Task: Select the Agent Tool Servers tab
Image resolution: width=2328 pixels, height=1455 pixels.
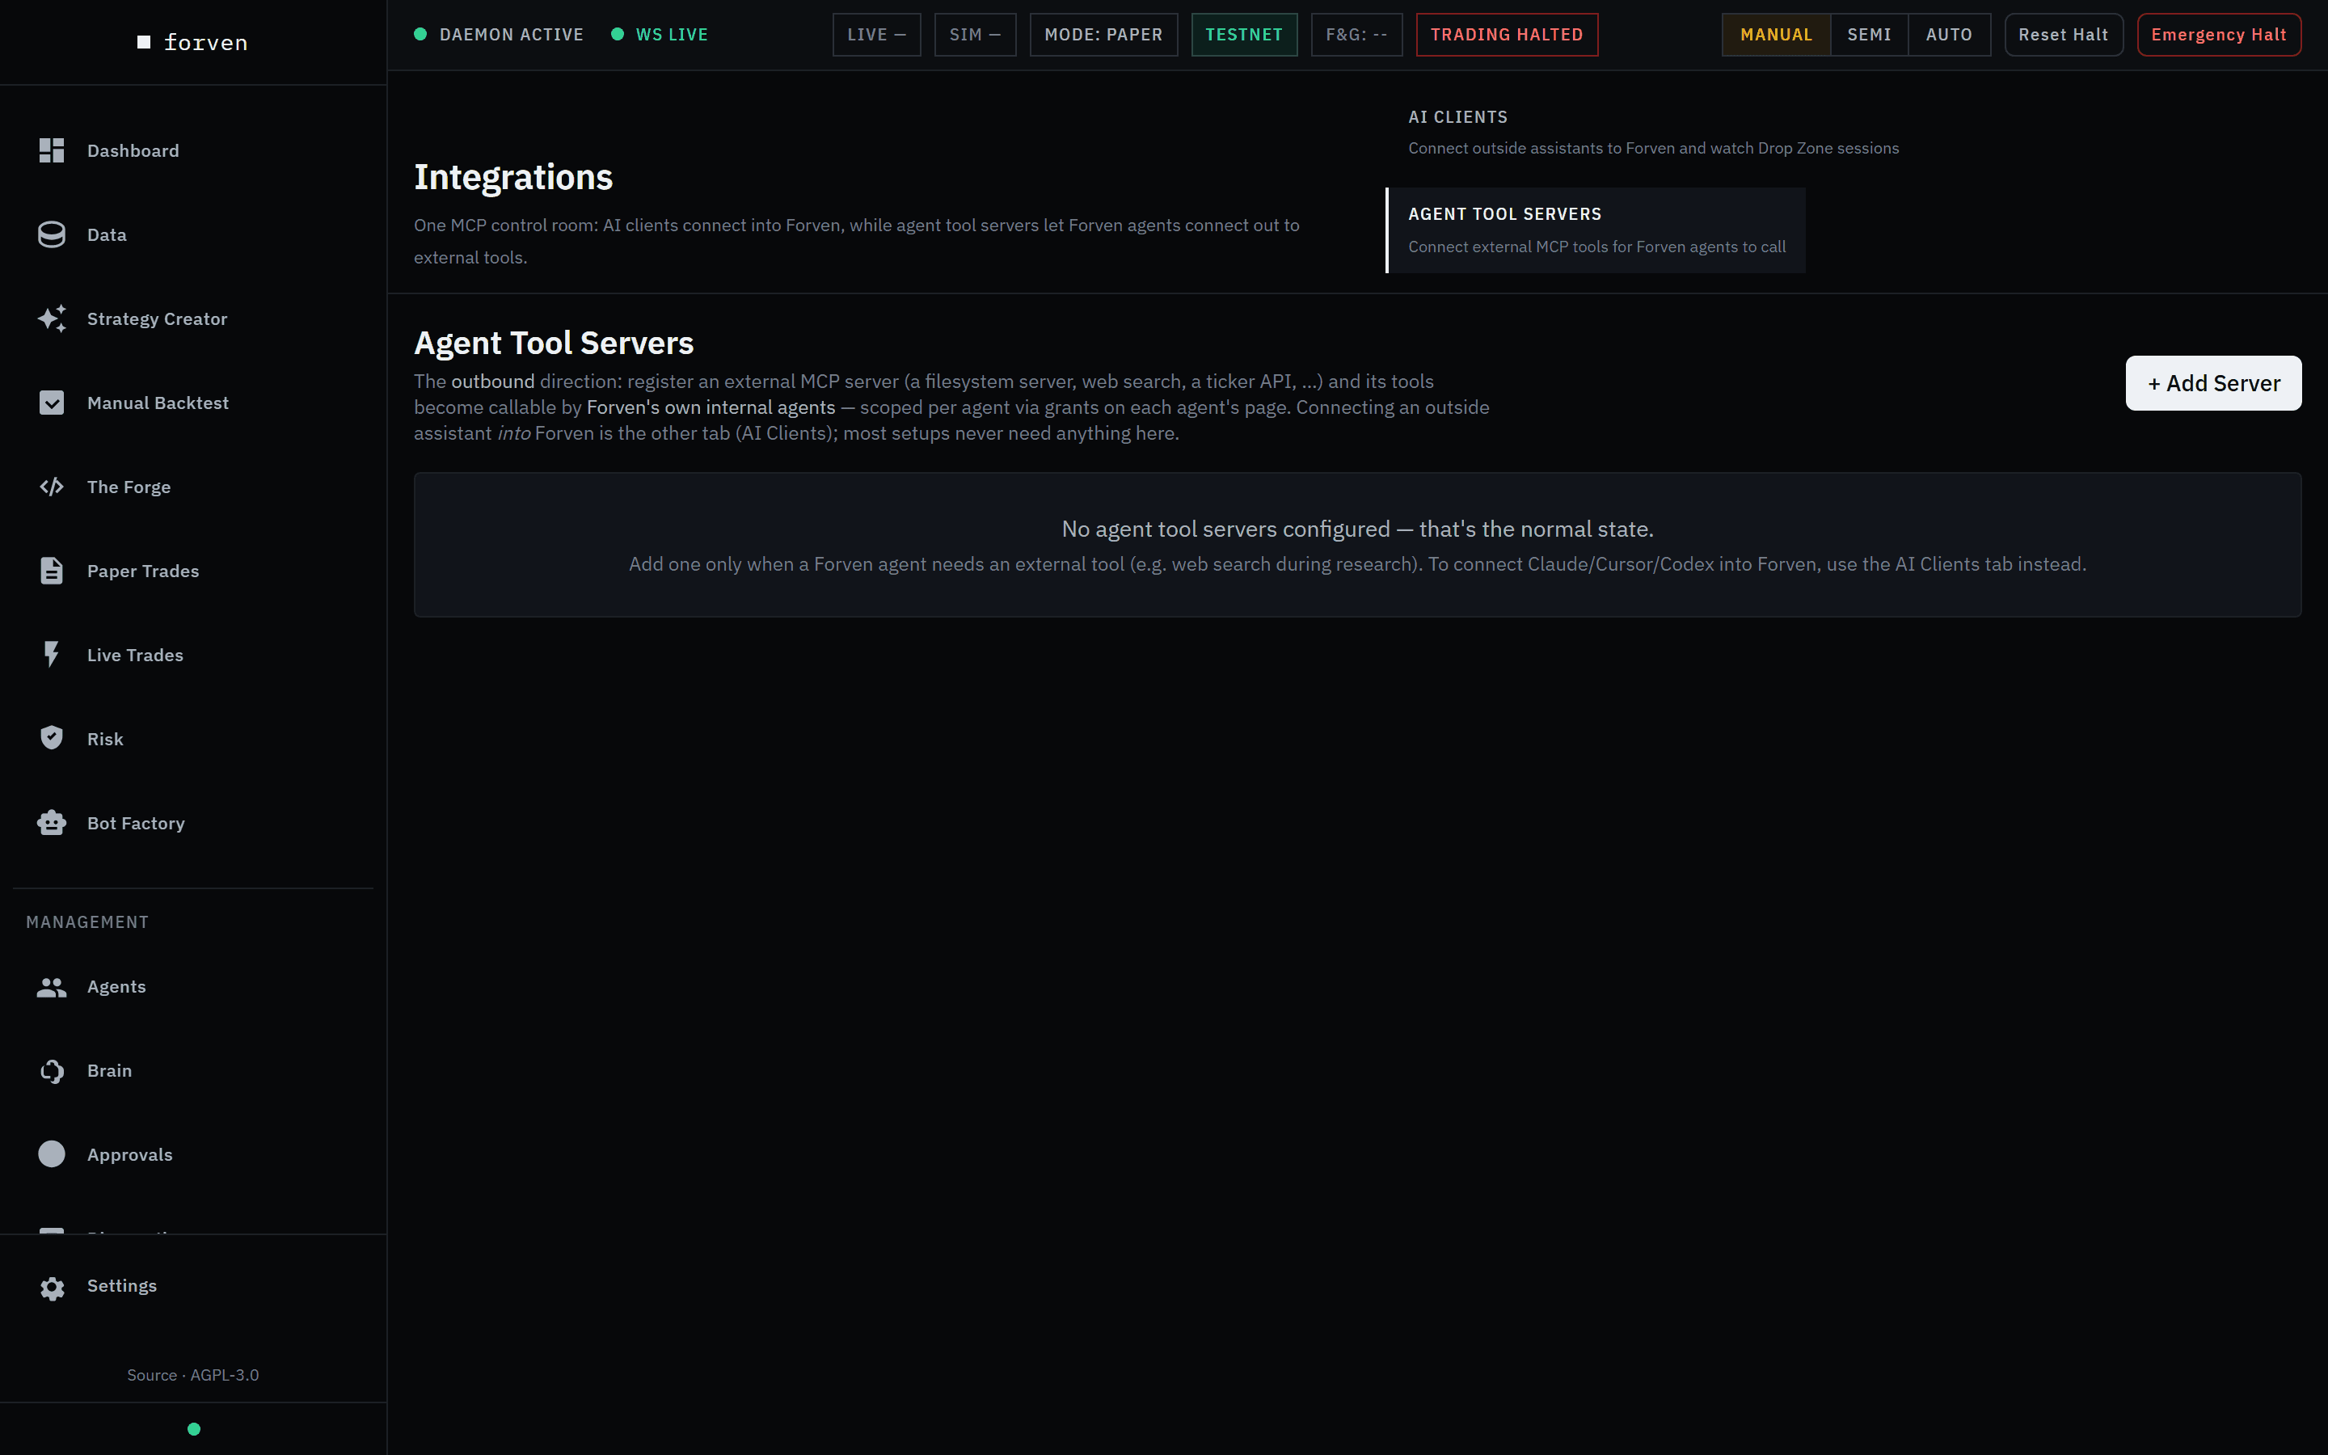Action: point(1596,230)
